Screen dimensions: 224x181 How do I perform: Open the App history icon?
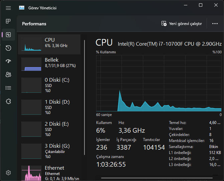[x=8, y=48]
